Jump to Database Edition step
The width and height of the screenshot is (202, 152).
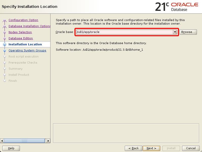tap(21, 38)
